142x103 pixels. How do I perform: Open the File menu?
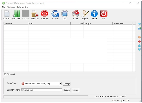(3, 7)
